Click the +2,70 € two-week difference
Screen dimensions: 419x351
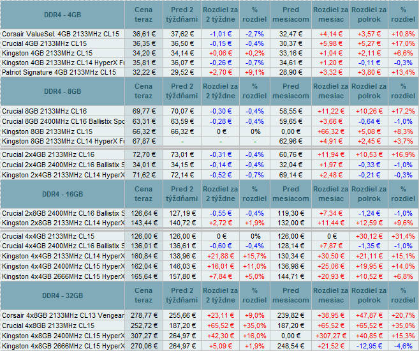tap(221, 73)
